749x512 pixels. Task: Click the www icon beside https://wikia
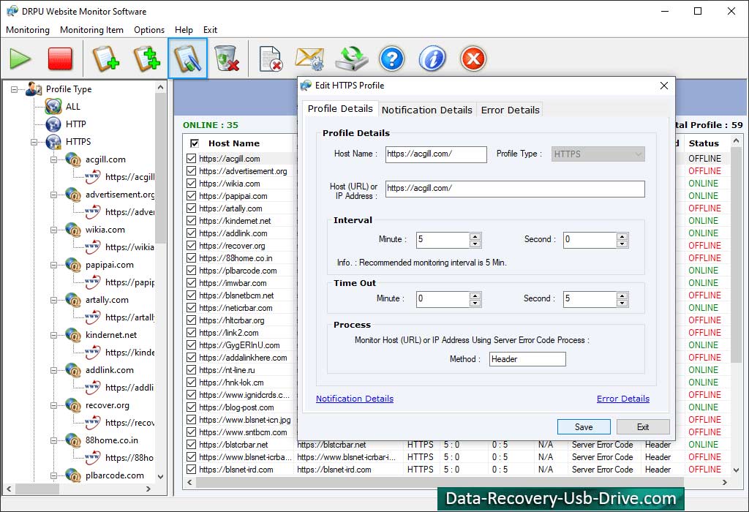[x=93, y=247]
